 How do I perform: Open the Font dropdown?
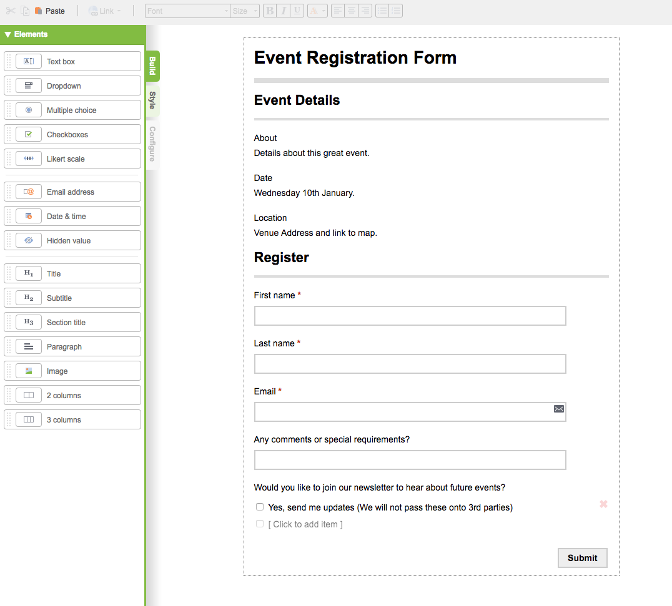click(x=187, y=11)
